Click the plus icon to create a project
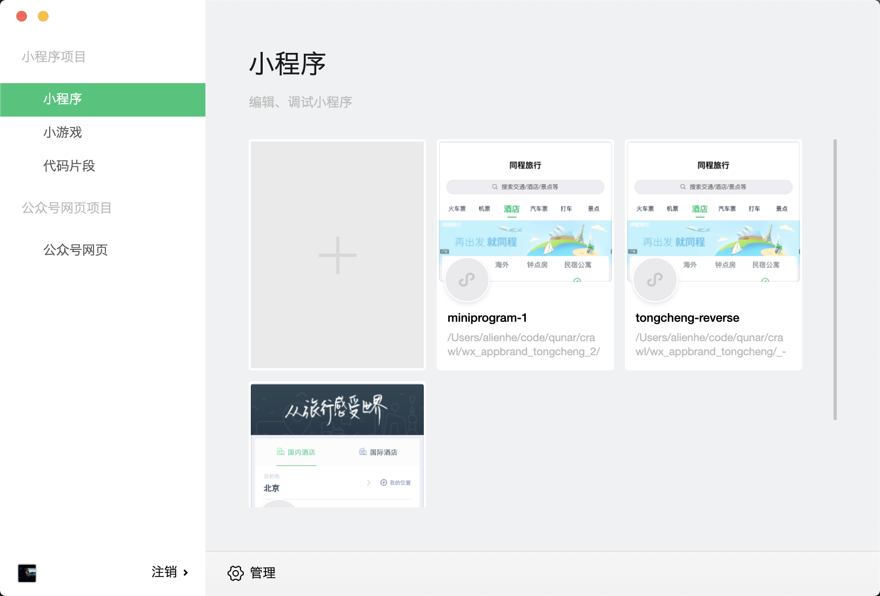 pos(337,255)
